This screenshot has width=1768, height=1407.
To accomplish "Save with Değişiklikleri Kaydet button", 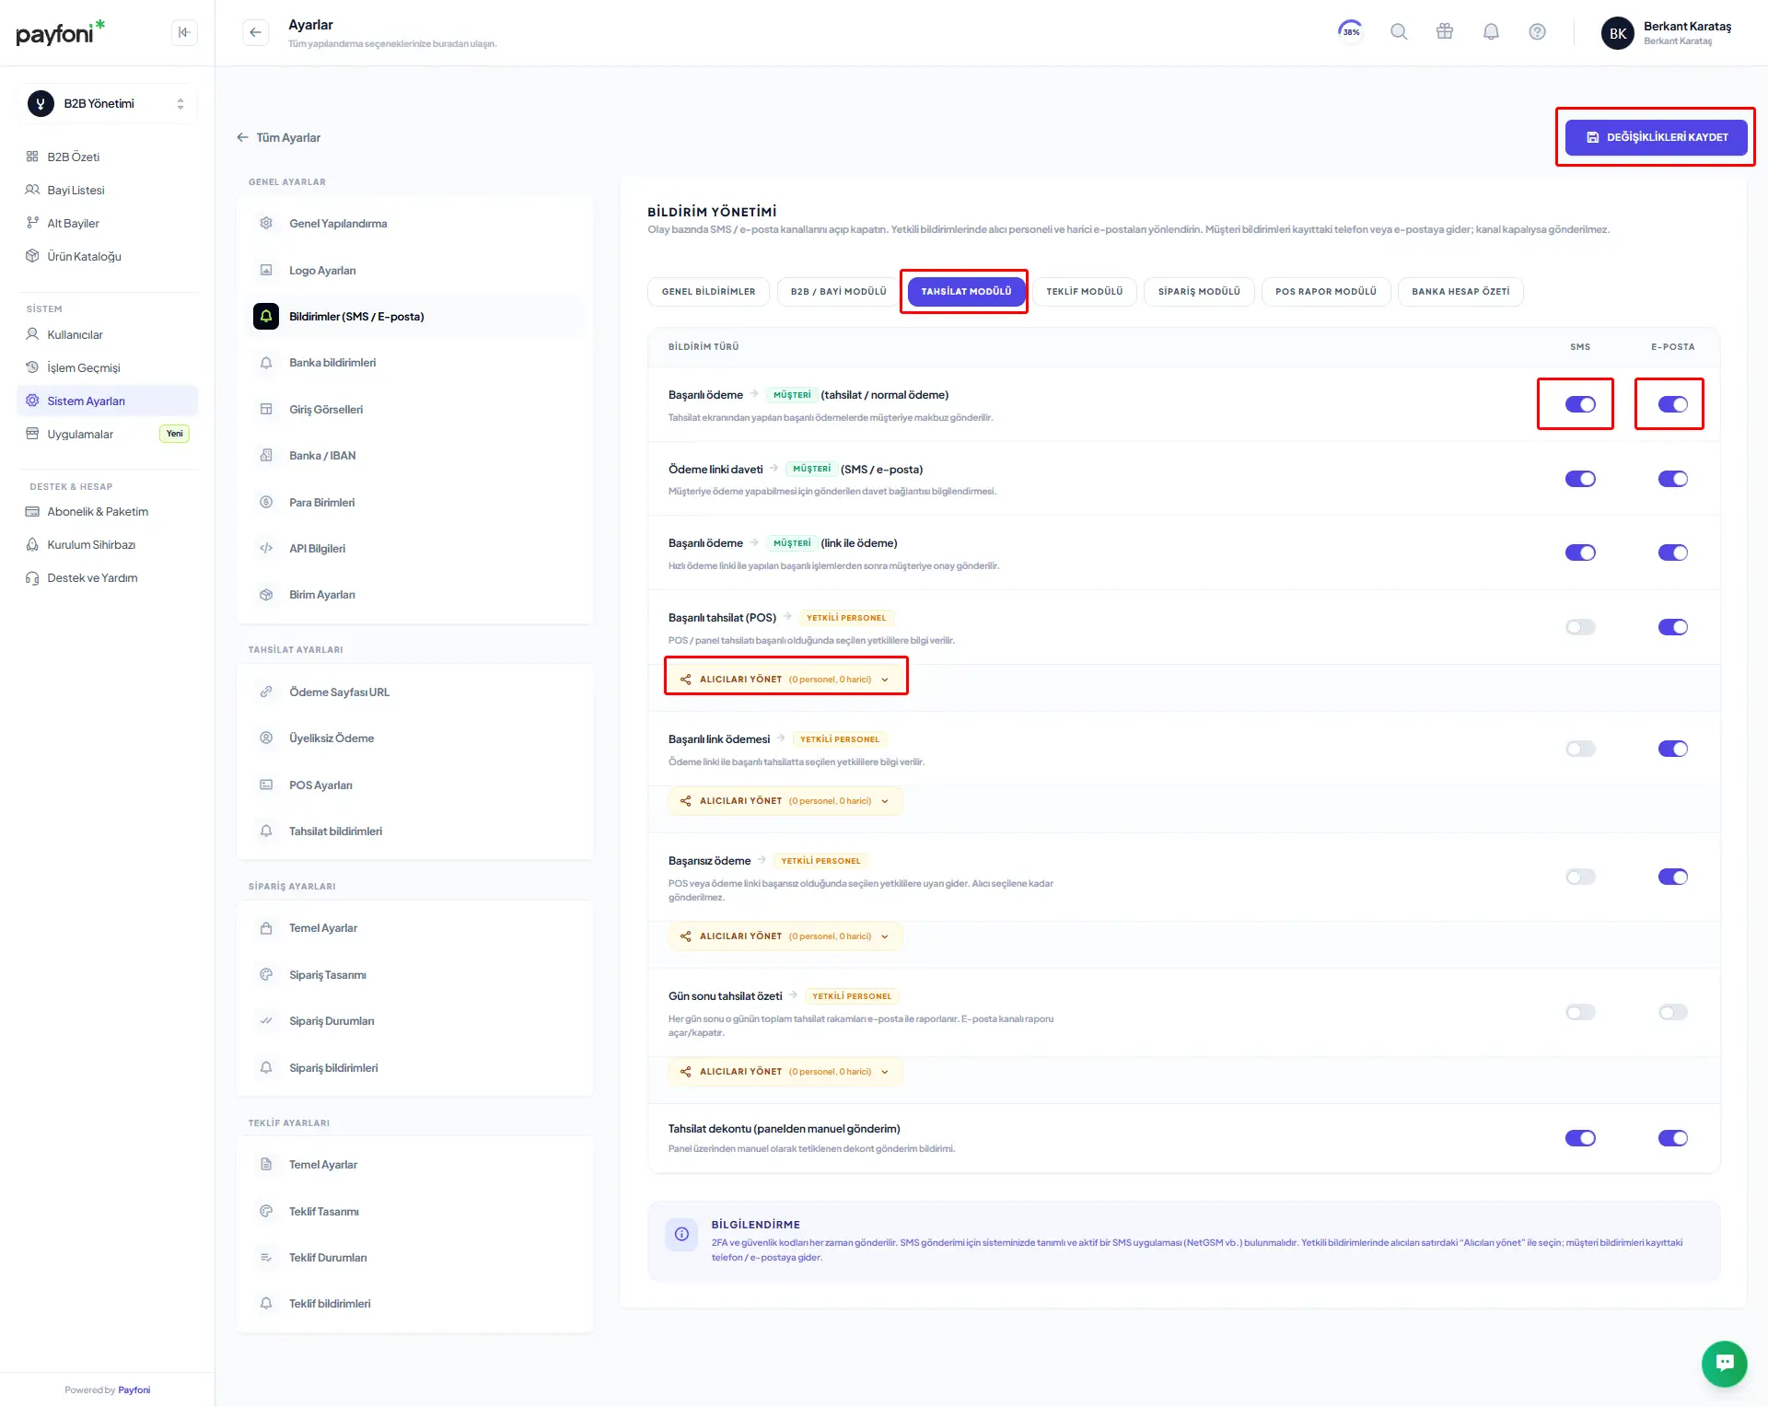I will (x=1656, y=137).
